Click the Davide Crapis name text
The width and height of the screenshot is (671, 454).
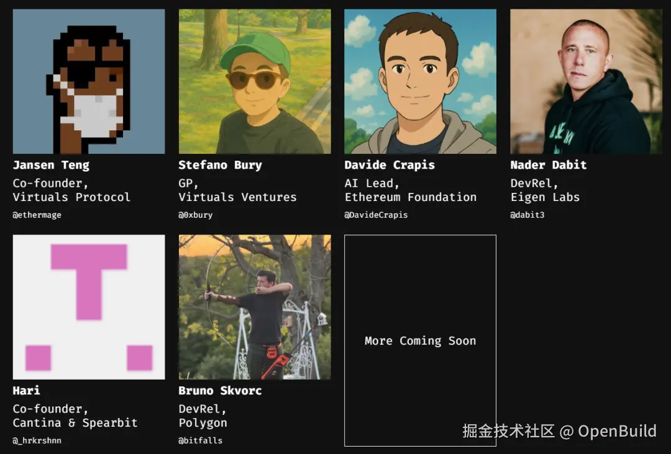tap(390, 165)
